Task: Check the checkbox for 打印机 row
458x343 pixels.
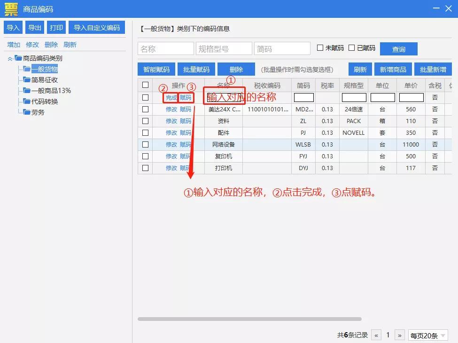Action: tap(145, 168)
